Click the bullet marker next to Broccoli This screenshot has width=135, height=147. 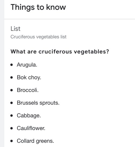coord(12,90)
